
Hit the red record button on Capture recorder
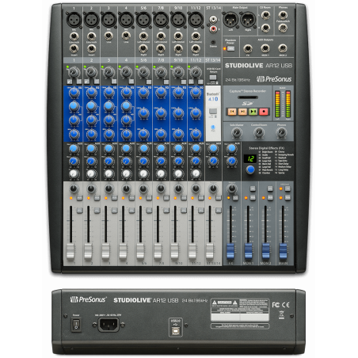pyautogui.click(x=263, y=112)
